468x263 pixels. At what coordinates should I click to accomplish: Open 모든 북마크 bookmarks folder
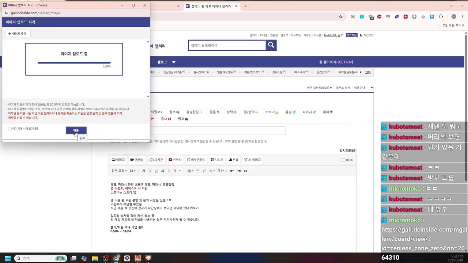(453, 26)
